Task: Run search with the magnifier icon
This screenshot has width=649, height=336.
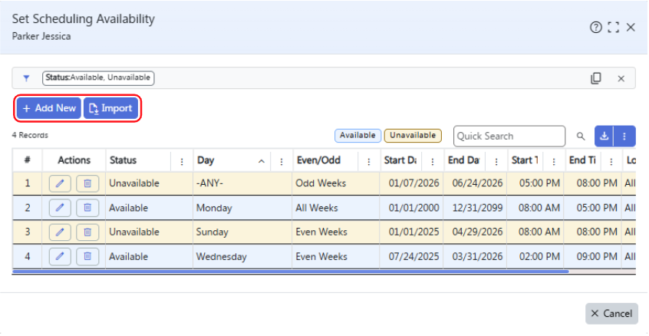Action: pos(581,136)
